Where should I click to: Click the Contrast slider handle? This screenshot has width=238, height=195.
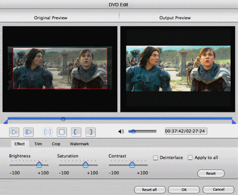pyautogui.click(x=132, y=164)
